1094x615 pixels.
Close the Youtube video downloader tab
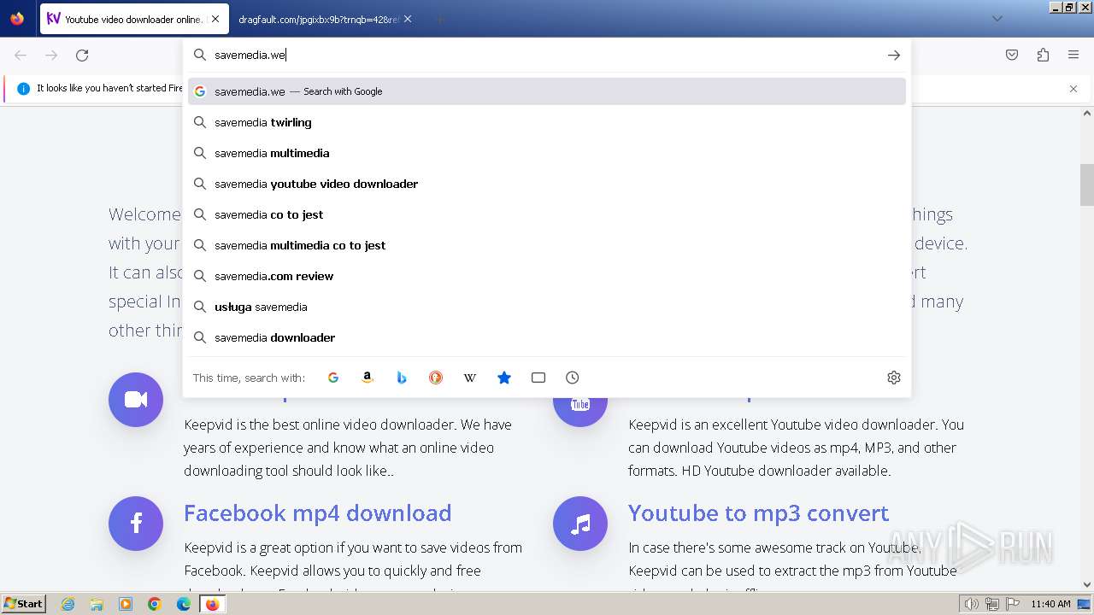tap(215, 19)
